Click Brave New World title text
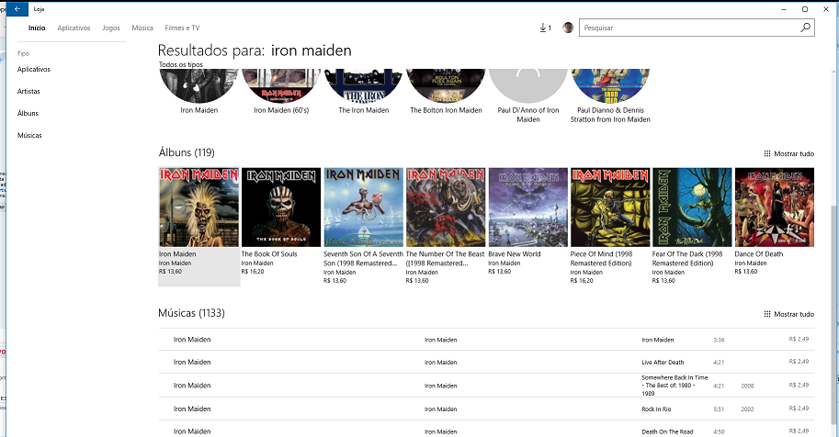The height and width of the screenshot is (437, 839). (x=515, y=254)
